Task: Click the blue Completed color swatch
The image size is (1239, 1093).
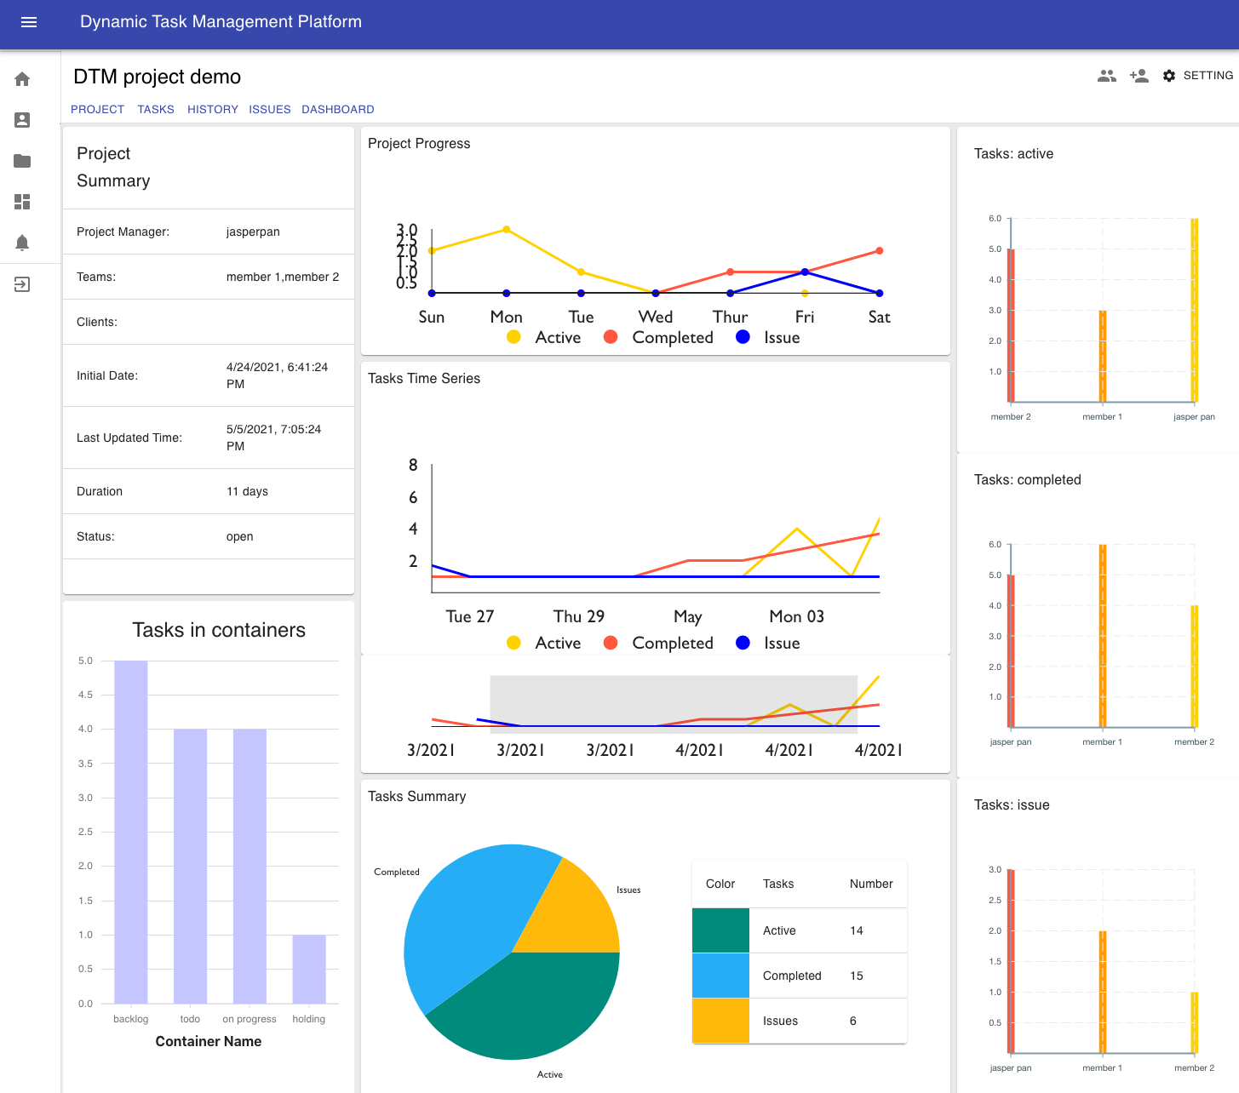Action: [720, 976]
